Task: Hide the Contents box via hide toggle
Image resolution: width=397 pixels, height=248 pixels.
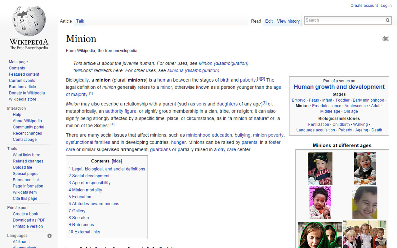Action: tap(117, 161)
